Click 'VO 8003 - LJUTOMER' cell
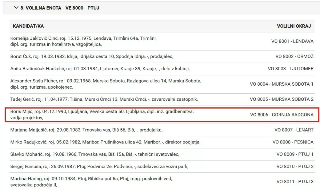320x190 pixels. click(291, 69)
